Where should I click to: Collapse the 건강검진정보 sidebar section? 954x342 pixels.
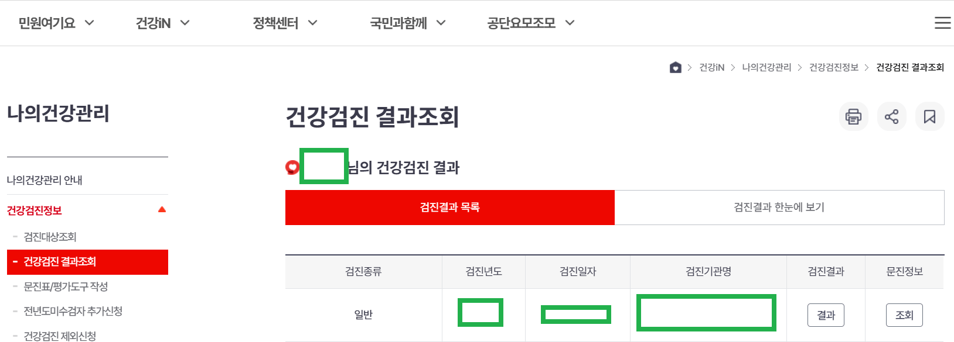[x=163, y=209]
